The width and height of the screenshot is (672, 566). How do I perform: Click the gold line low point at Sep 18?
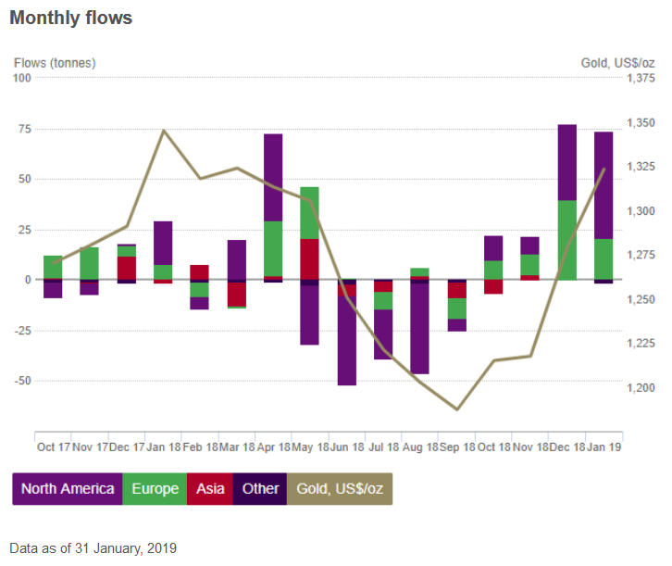456,409
